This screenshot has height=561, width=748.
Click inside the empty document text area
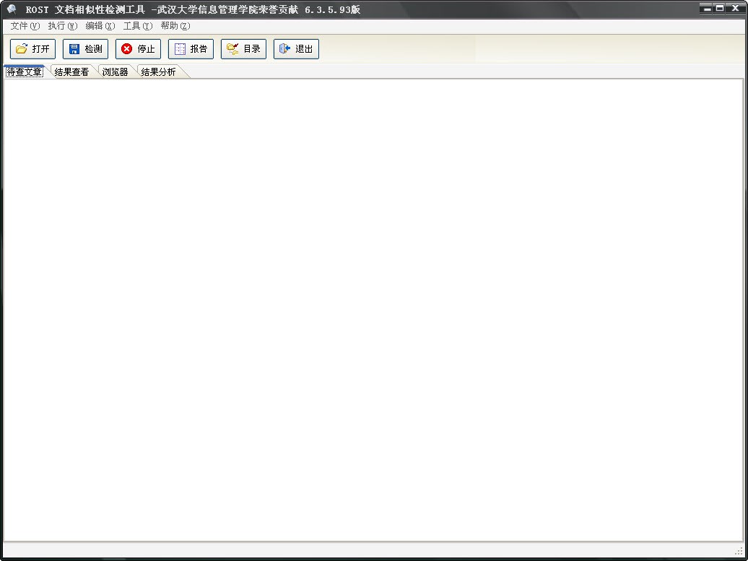[373, 310]
